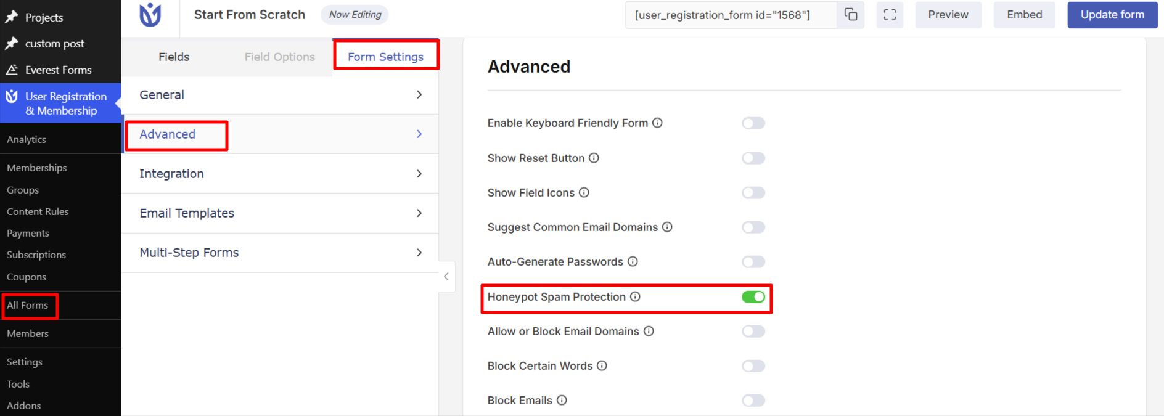Enable Auto-Generate Passwords toggle

point(753,262)
